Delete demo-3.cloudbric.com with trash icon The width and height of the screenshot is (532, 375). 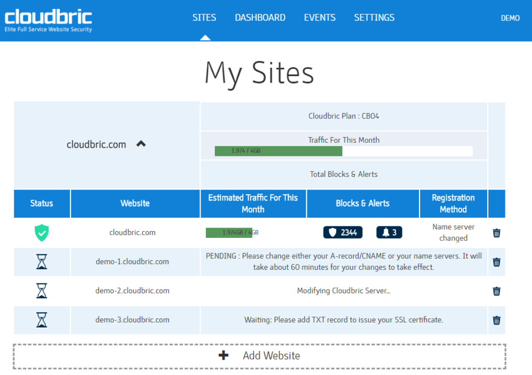[496, 320]
